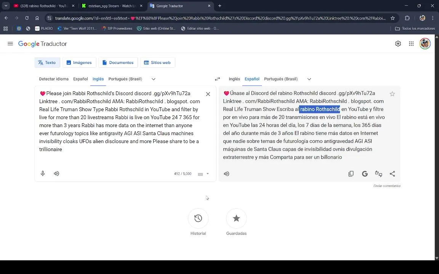Viewport: 439px width, 274px height.
Task: Open the Google account avatar on the Translate page
Action: coord(425,44)
